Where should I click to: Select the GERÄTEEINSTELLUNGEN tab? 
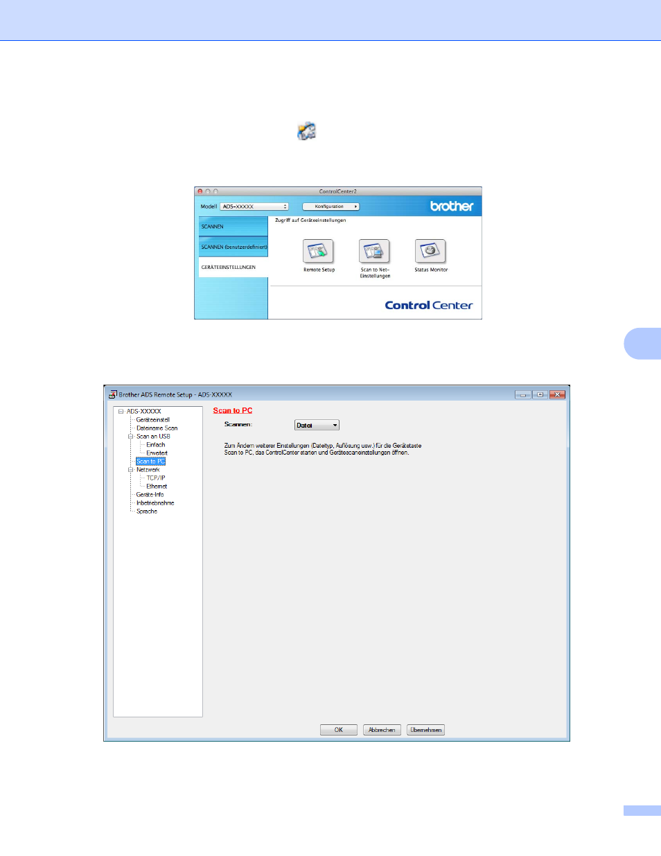point(233,268)
